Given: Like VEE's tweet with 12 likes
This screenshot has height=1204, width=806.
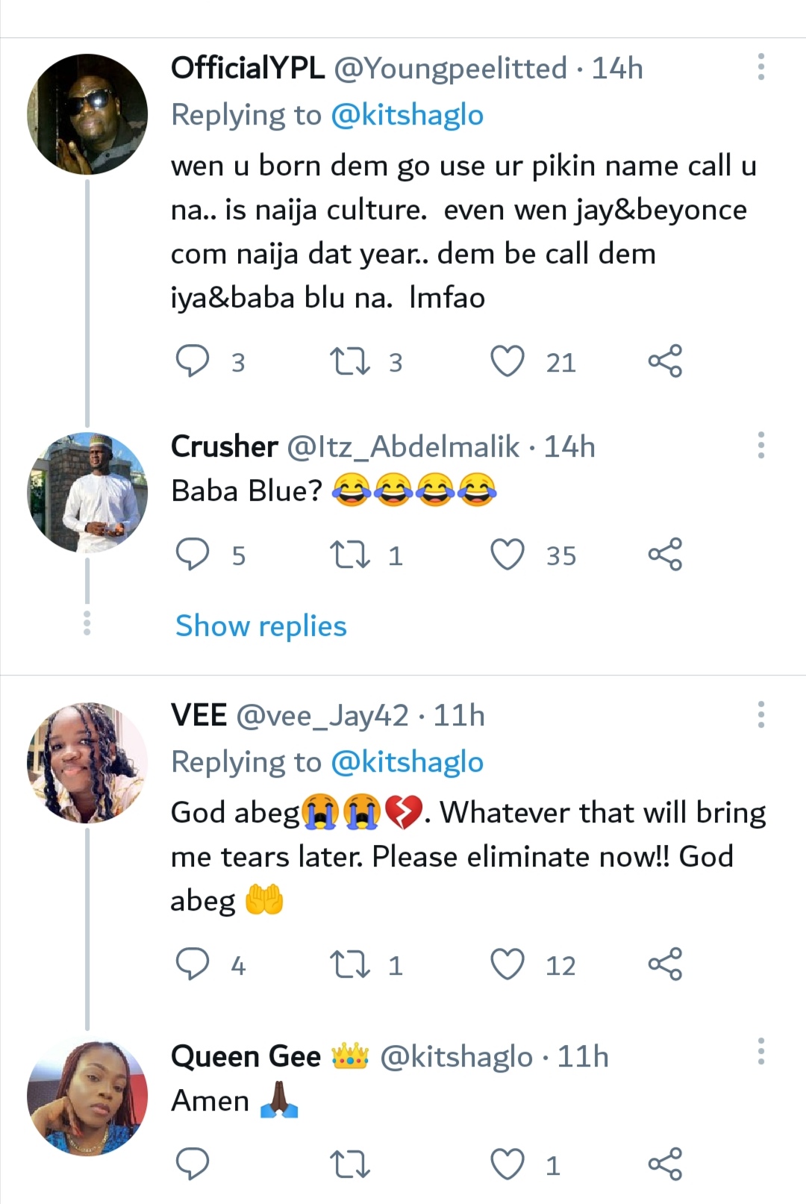Looking at the screenshot, I should pos(507,964).
